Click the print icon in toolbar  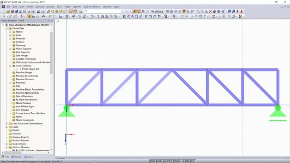click(29, 11)
